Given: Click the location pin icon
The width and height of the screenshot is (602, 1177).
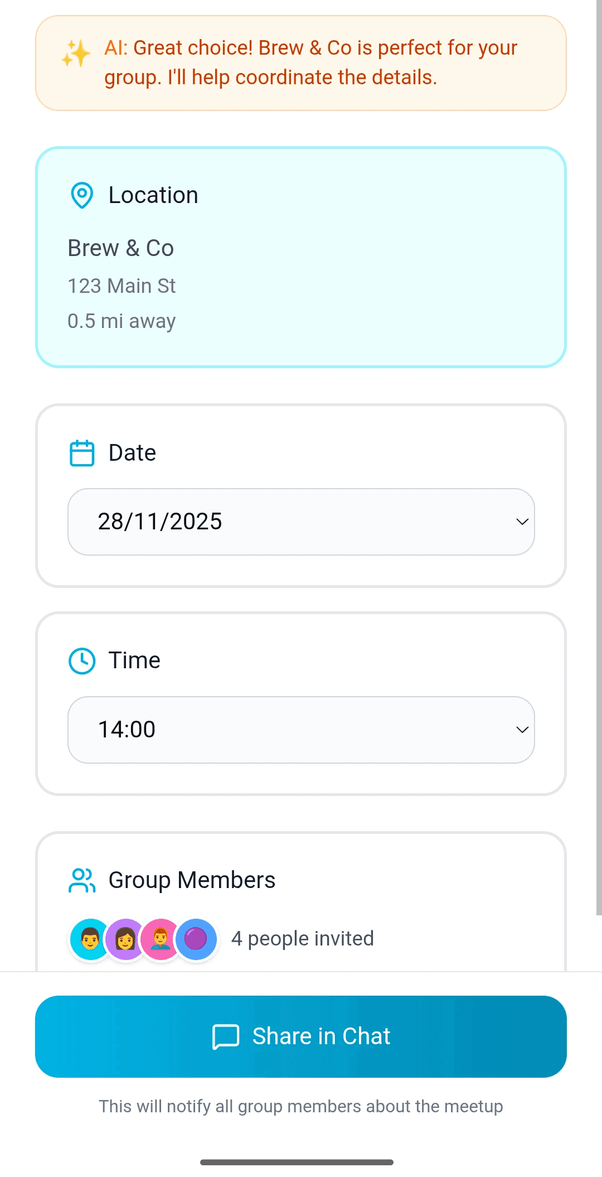Looking at the screenshot, I should click(x=82, y=195).
